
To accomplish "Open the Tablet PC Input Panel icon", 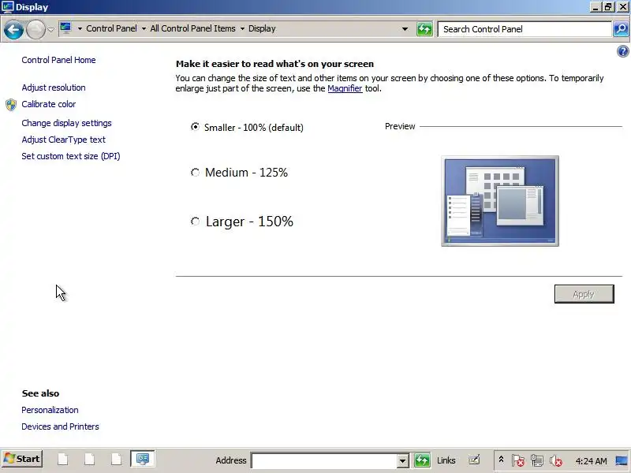I will 474,460.
